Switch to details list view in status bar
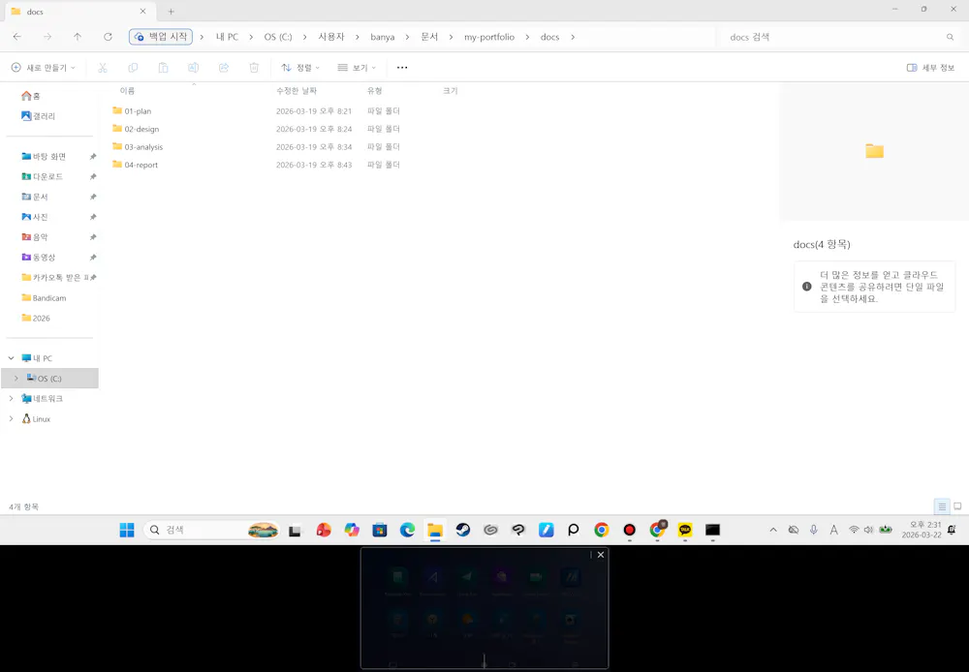This screenshot has width=969, height=672. pyautogui.click(x=942, y=507)
